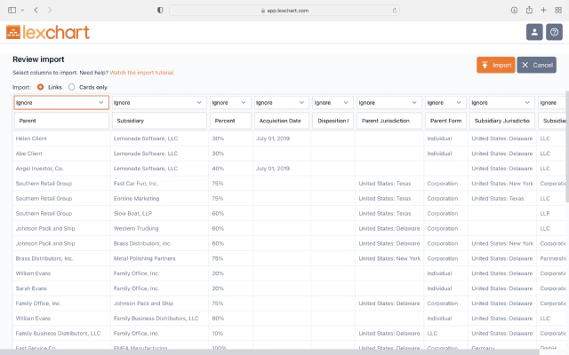Screen dimensions: 569x355
Task: Click the Lexchart logo
Action: [x=48, y=32]
